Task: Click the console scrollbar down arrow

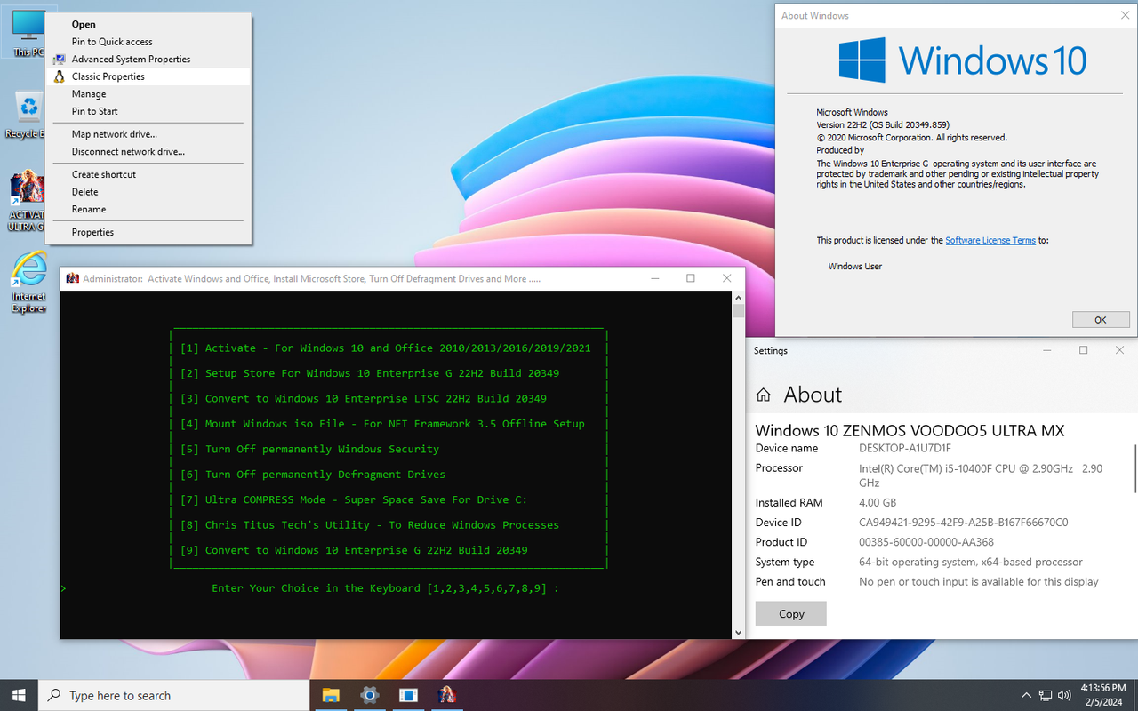Action: pos(738,633)
